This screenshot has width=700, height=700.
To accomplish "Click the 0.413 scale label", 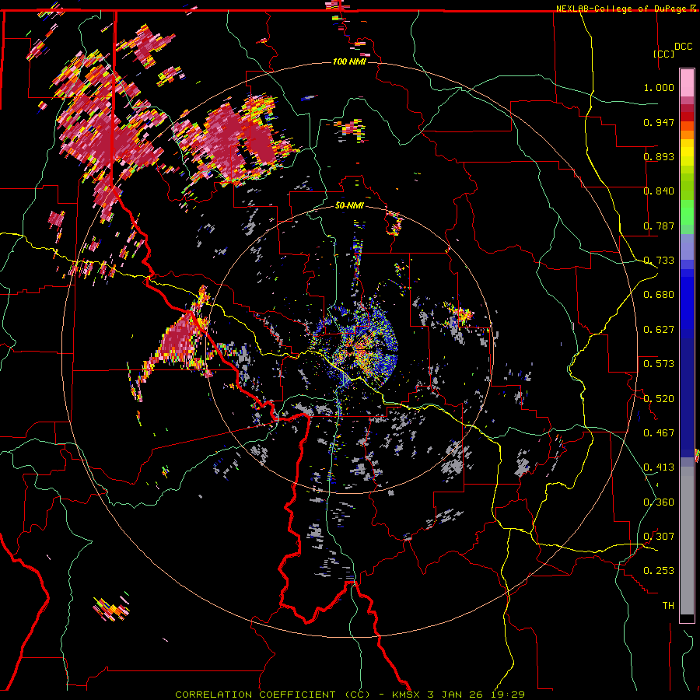I will 659,467.
